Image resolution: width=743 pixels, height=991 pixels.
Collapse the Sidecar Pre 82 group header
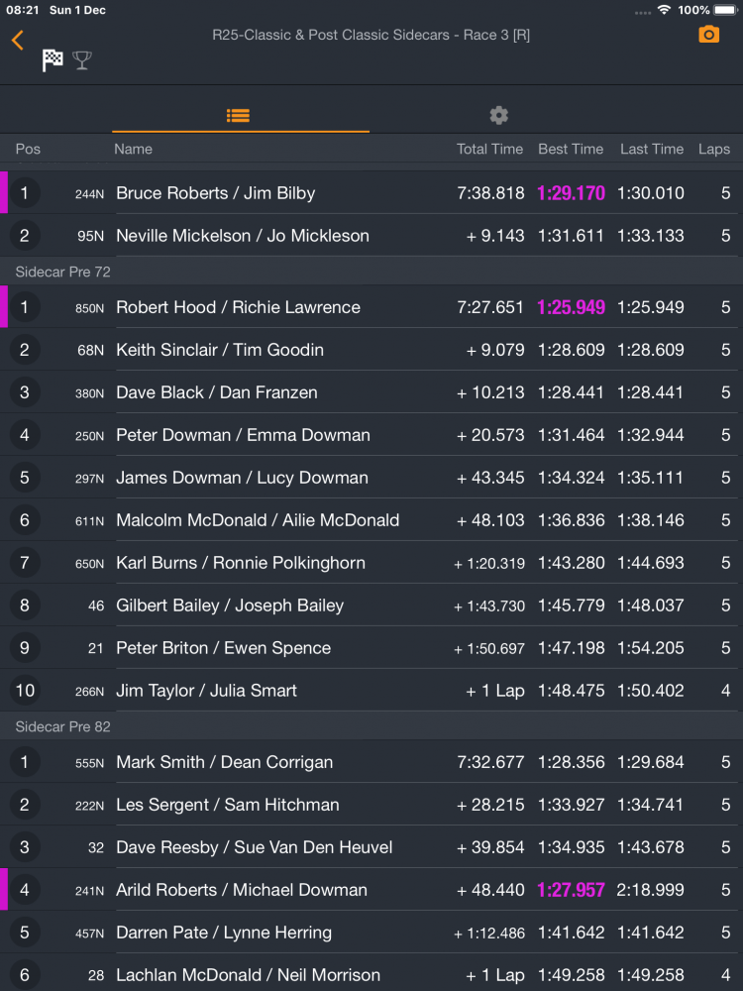62,726
